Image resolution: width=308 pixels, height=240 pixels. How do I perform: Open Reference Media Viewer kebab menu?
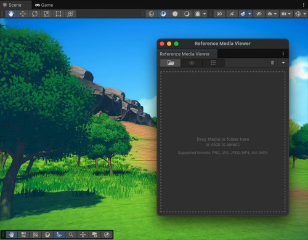pos(283,54)
